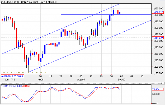Click the 1,175.000 price axis label
The width and height of the screenshot is (165, 105).
158,73
